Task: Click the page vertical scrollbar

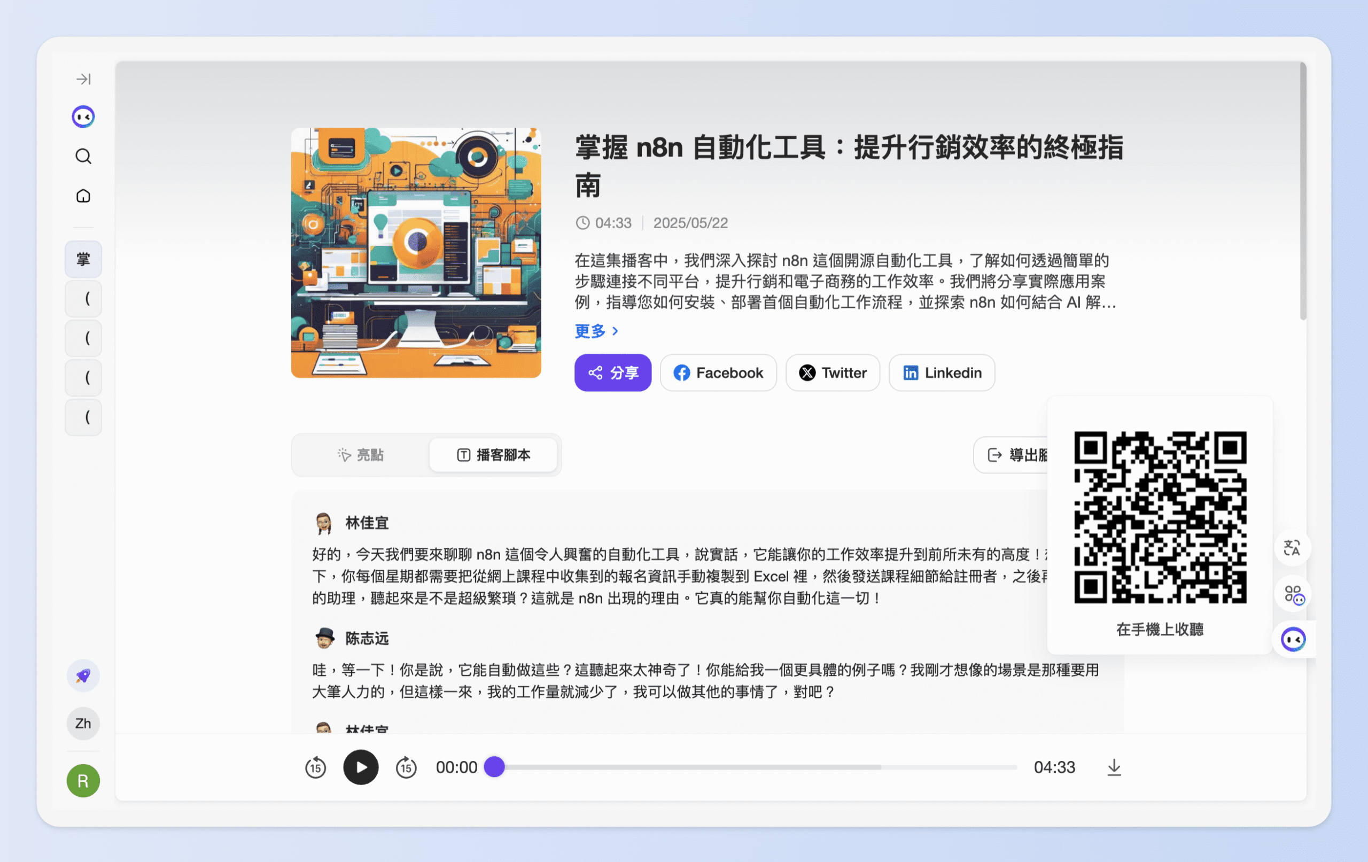Action: [1303, 191]
